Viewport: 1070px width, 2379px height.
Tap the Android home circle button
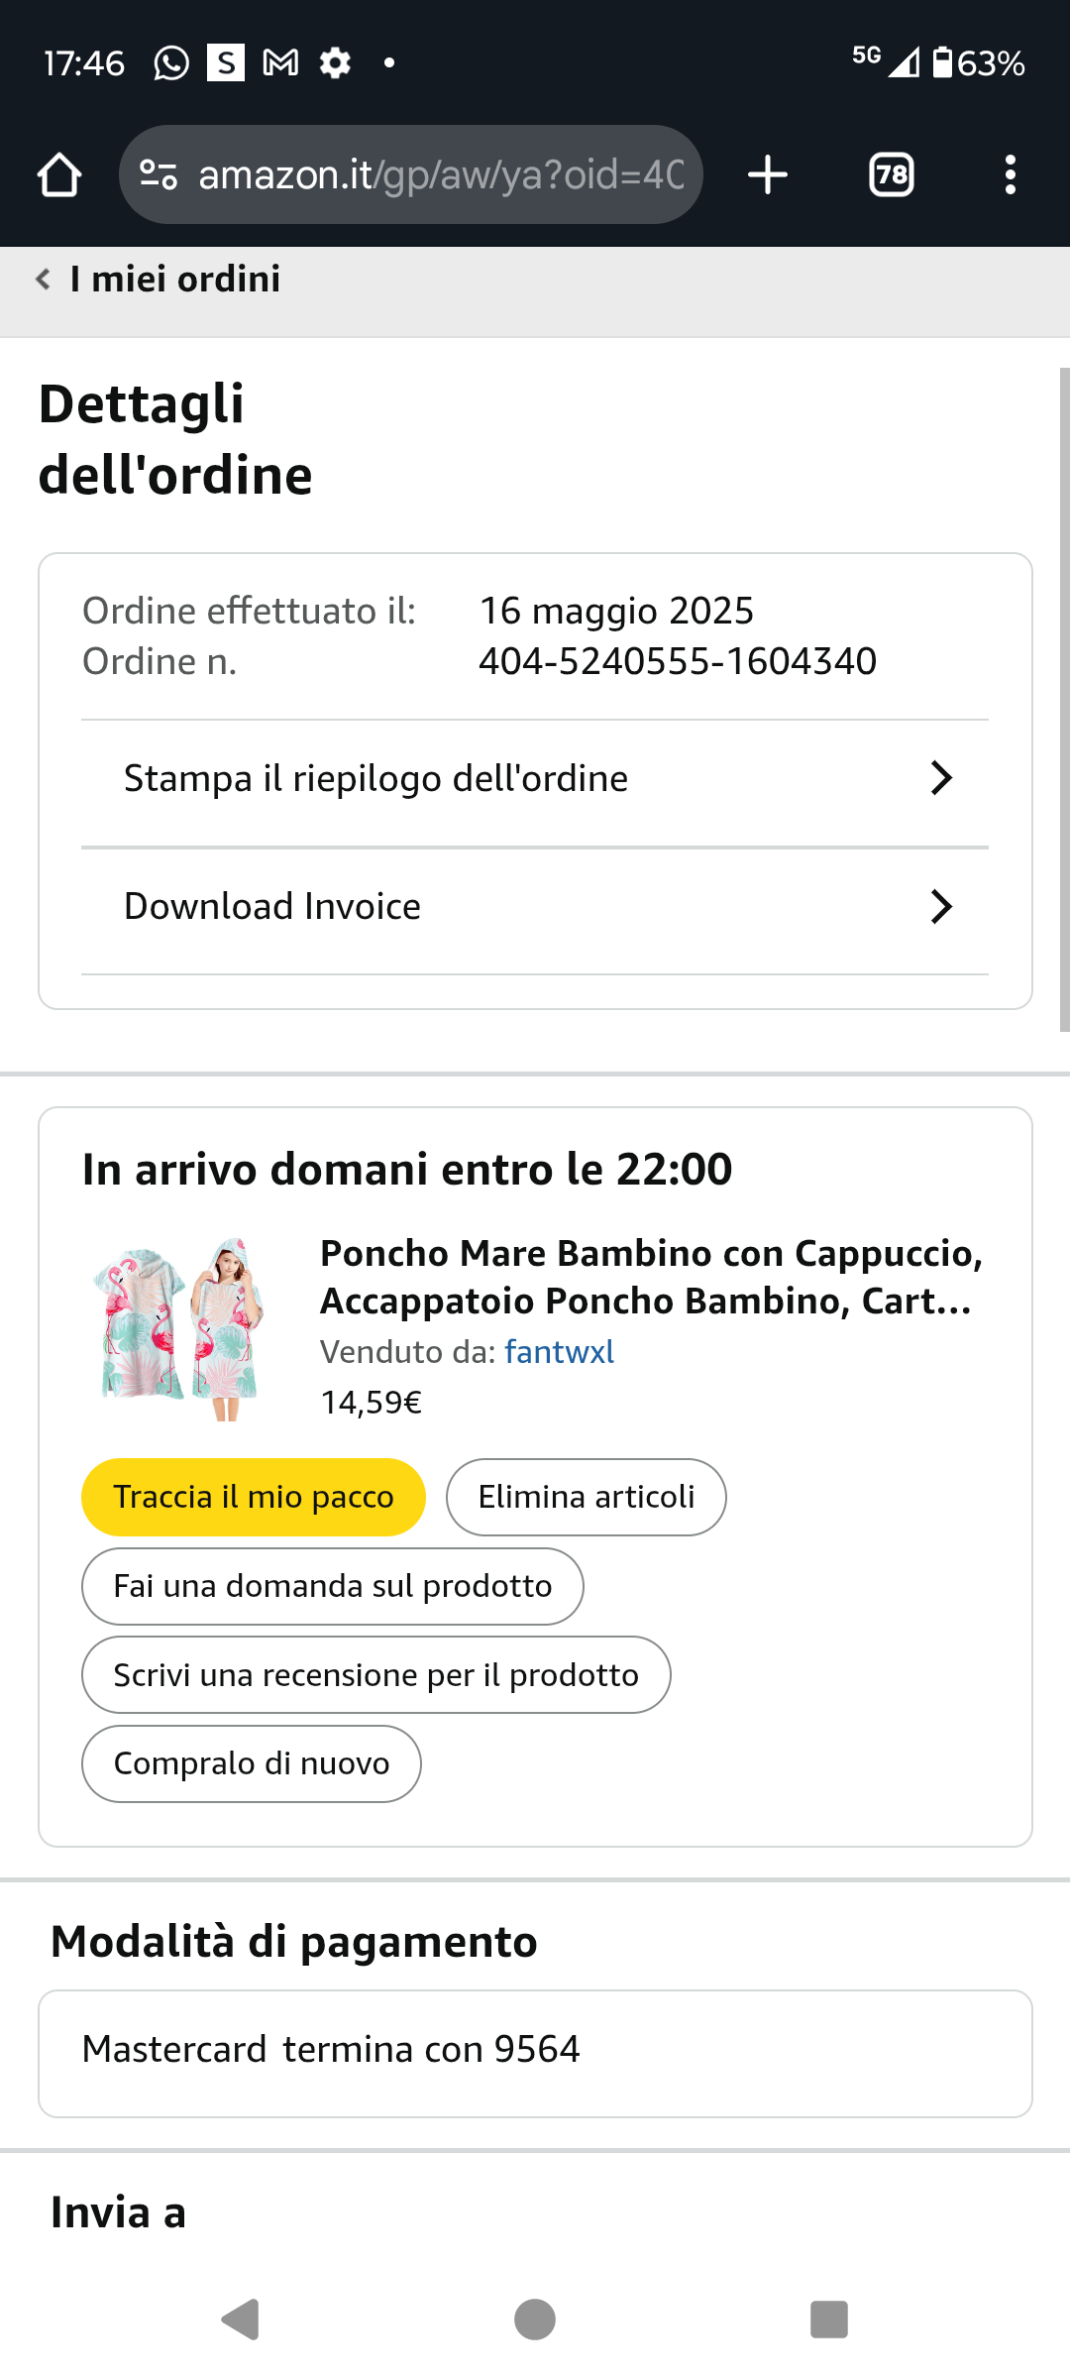pos(535,2320)
